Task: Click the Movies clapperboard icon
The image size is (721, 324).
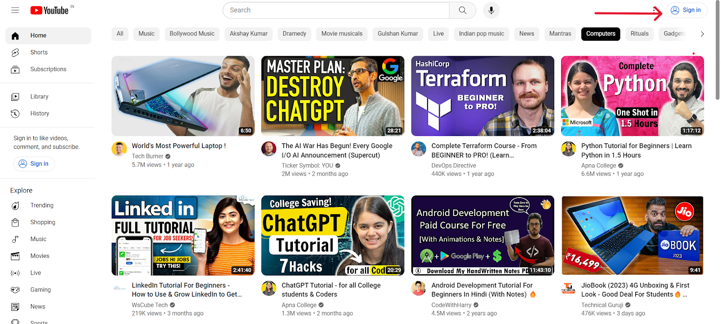Action: [x=15, y=256]
